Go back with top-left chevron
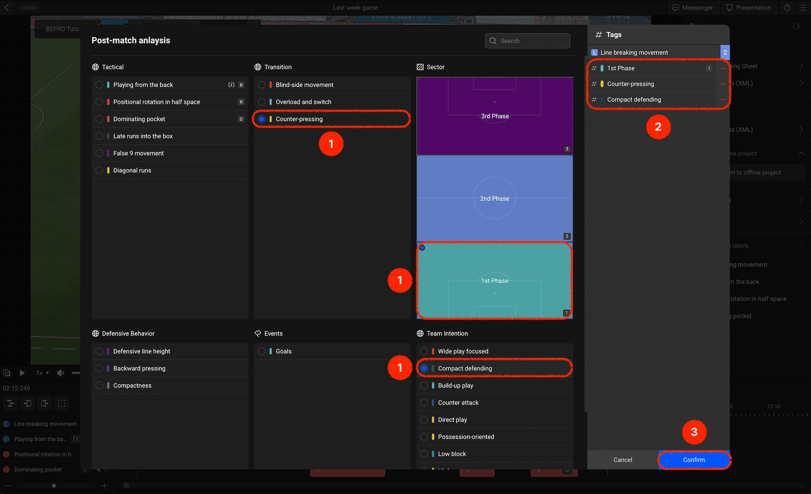 pos(7,8)
